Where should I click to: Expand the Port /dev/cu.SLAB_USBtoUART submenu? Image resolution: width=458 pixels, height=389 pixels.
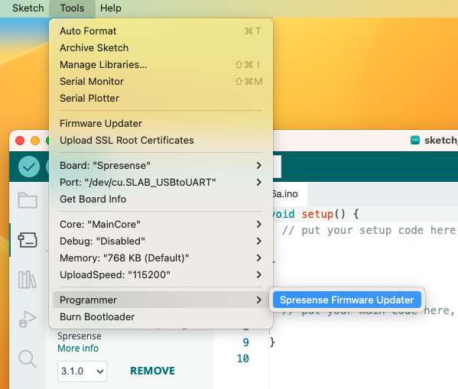[161, 182]
